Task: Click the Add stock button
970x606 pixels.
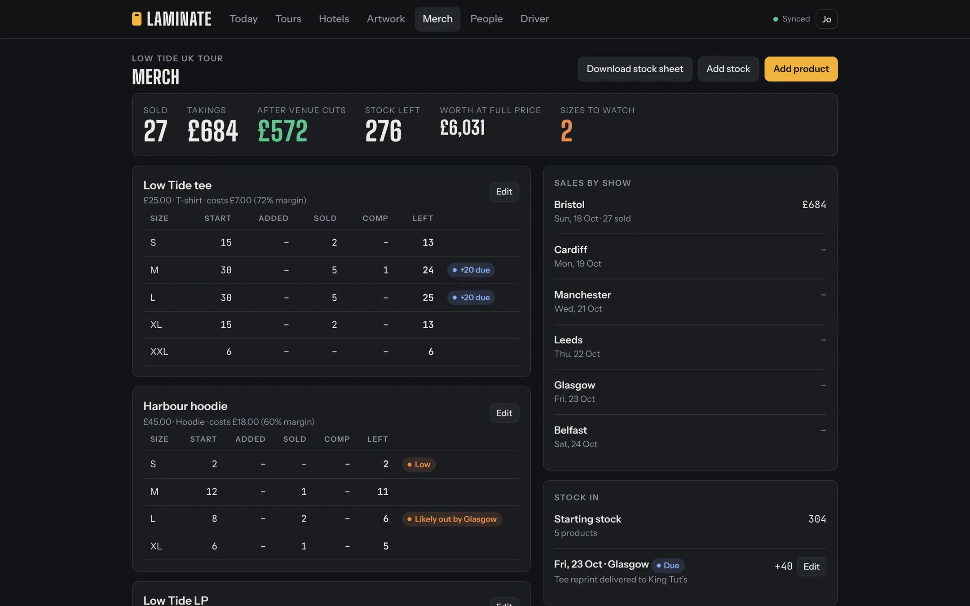Action: pyautogui.click(x=728, y=69)
